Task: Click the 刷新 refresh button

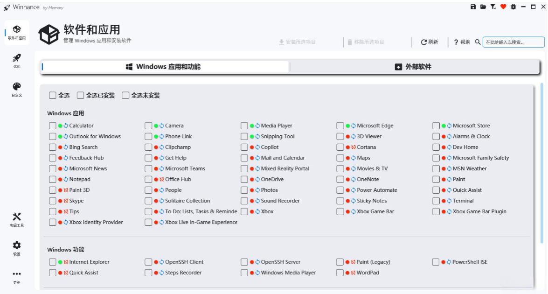Action: (430, 42)
